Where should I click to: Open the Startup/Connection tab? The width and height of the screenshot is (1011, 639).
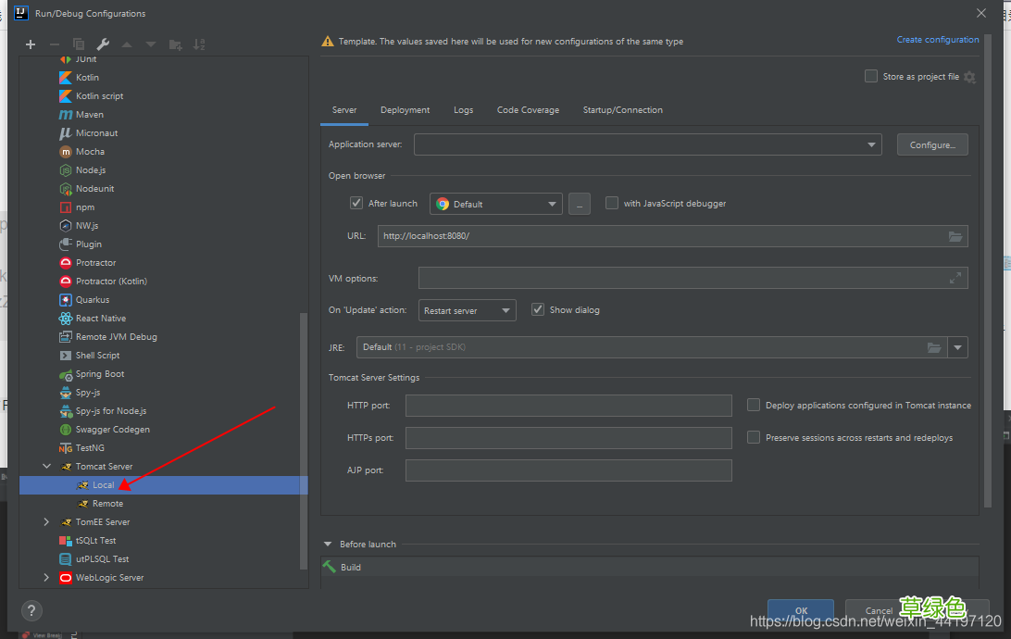tap(622, 110)
